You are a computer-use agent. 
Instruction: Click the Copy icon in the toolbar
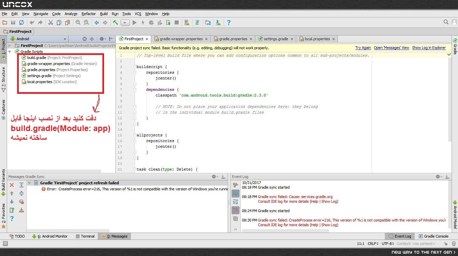coord(59,22)
